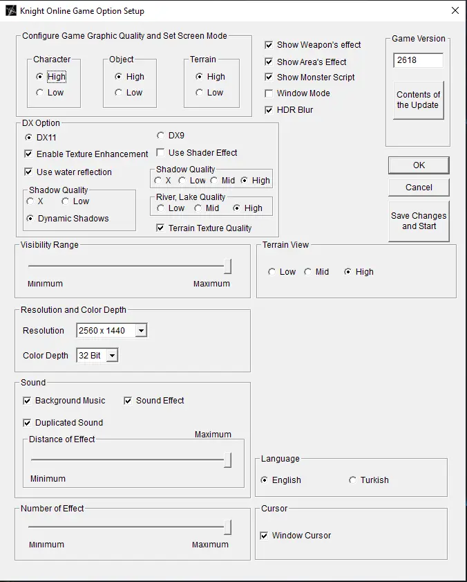Screen dimensions: 467x582
Task: Toggle Sound Effect checkbox
Action: click(128, 401)
